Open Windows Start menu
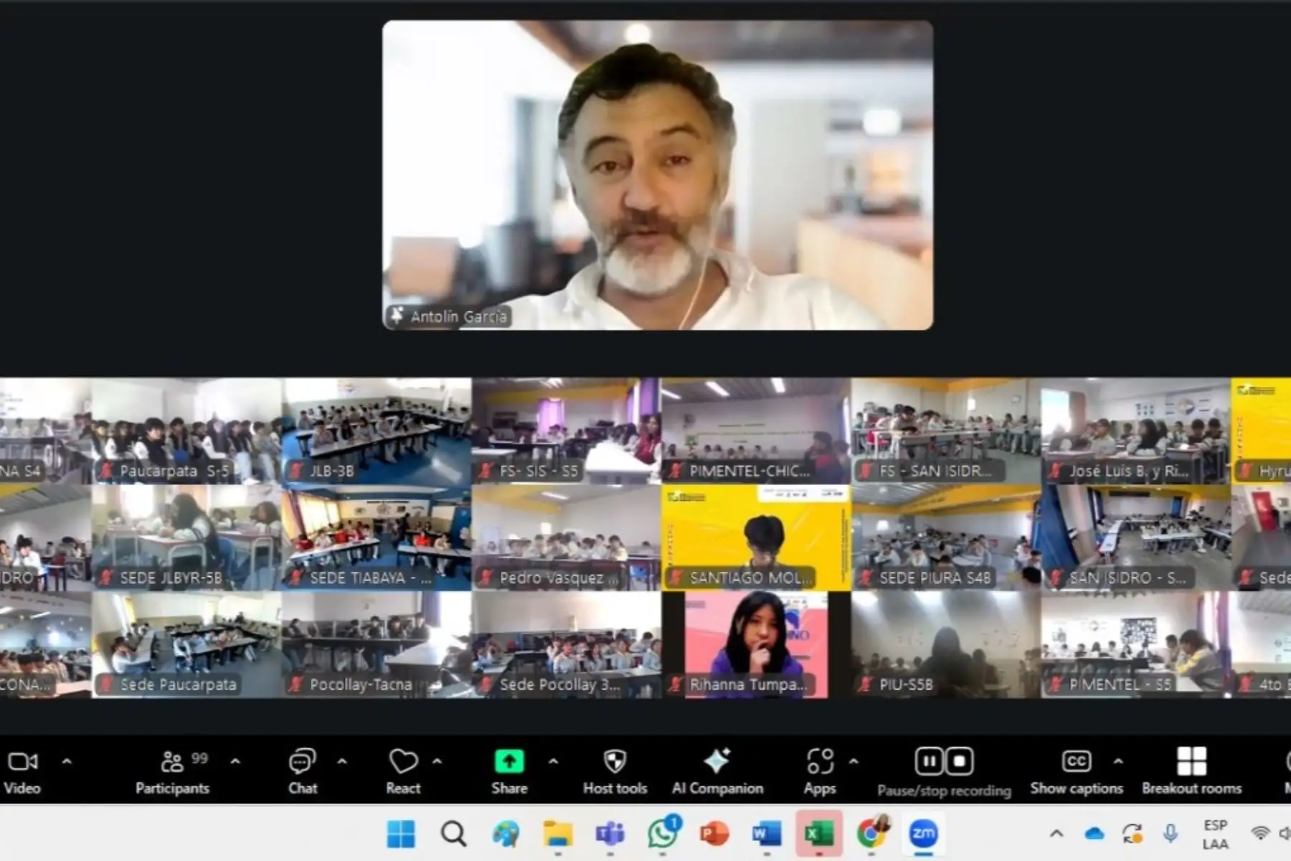 pos(400,834)
